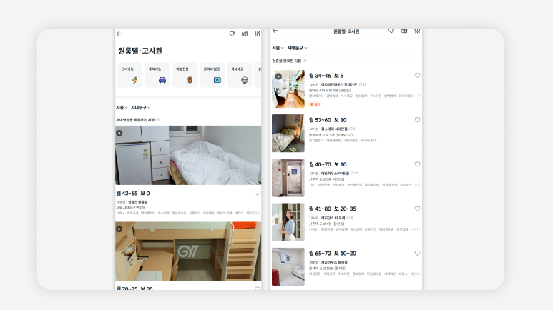The height and width of the screenshot is (310, 553).
Task: Favorite the 월 41~80 보 20~35 listing
Action: point(417,209)
